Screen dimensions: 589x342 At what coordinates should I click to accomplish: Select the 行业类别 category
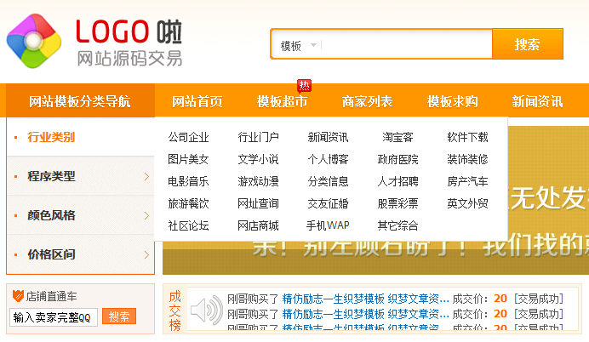point(51,137)
